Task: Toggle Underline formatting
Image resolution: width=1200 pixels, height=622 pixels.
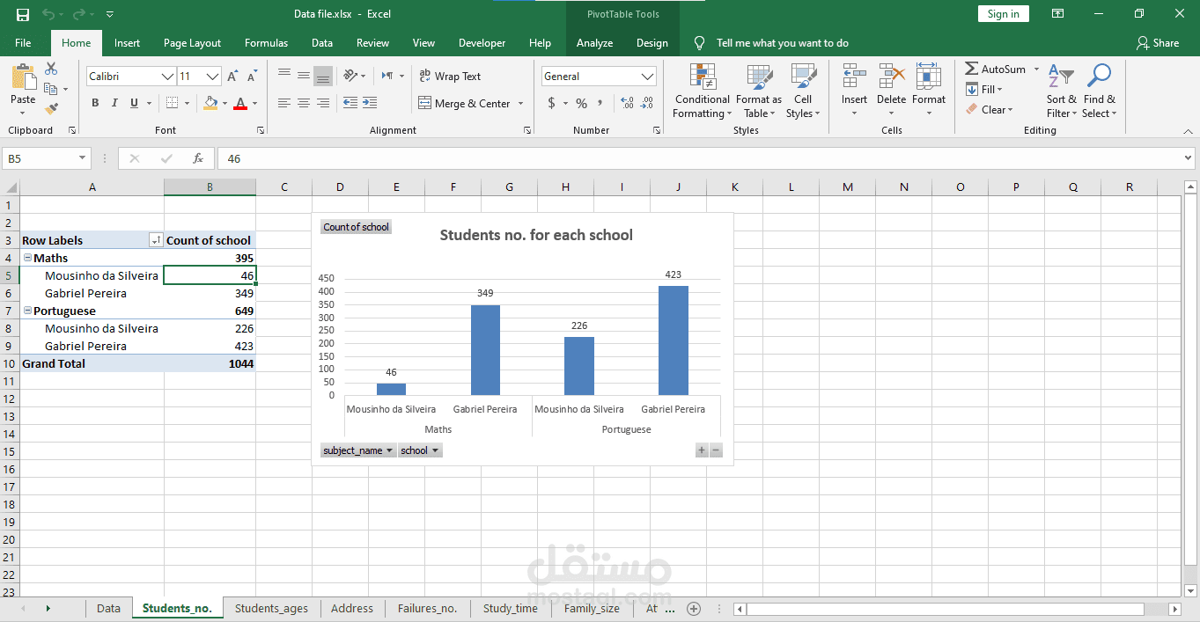Action: (134, 103)
